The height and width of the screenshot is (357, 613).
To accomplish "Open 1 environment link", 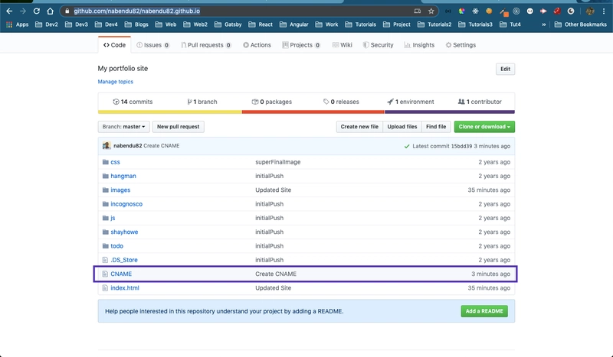I will (411, 102).
